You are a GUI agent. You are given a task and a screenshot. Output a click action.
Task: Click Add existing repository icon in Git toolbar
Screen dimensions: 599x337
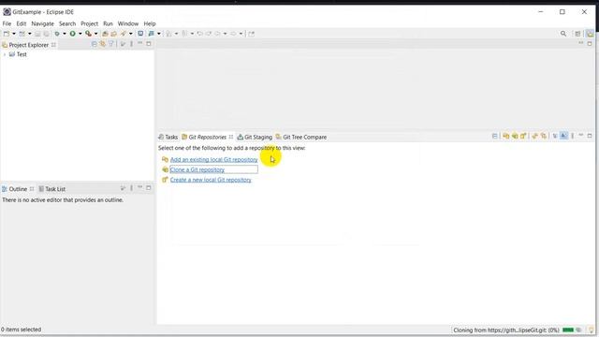point(505,136)
